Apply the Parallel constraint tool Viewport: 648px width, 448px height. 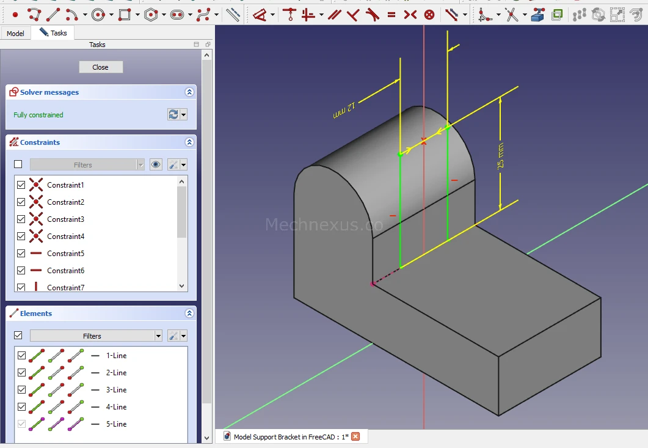click(335, 14)
